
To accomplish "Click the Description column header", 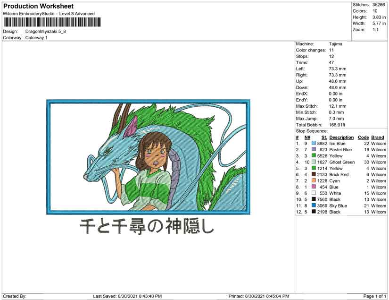I will tap(341, 137).
